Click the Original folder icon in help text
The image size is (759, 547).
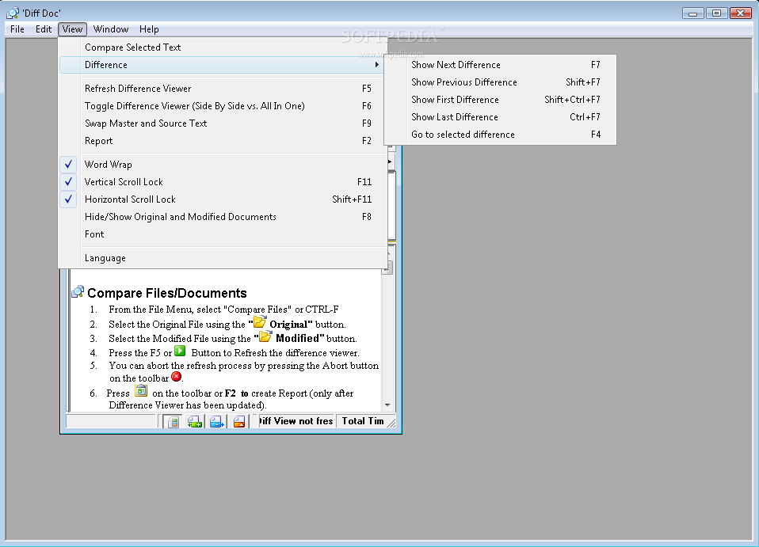260,321
